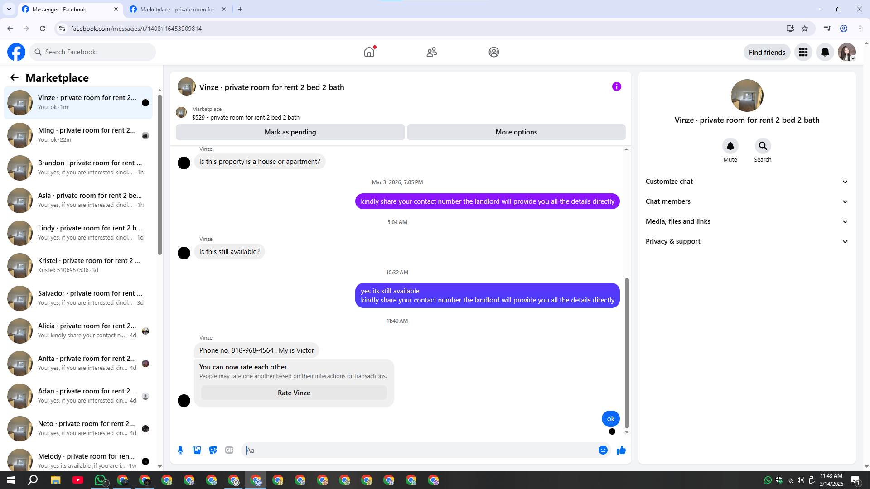The width and height of the screenshot is (870, 489).
Task: Go to Home feed icon
Action: [369, 52]
